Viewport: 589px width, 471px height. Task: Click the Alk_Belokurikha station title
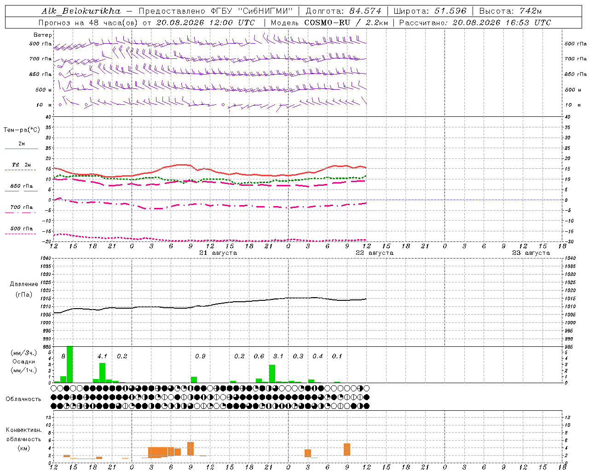(81, 11)
